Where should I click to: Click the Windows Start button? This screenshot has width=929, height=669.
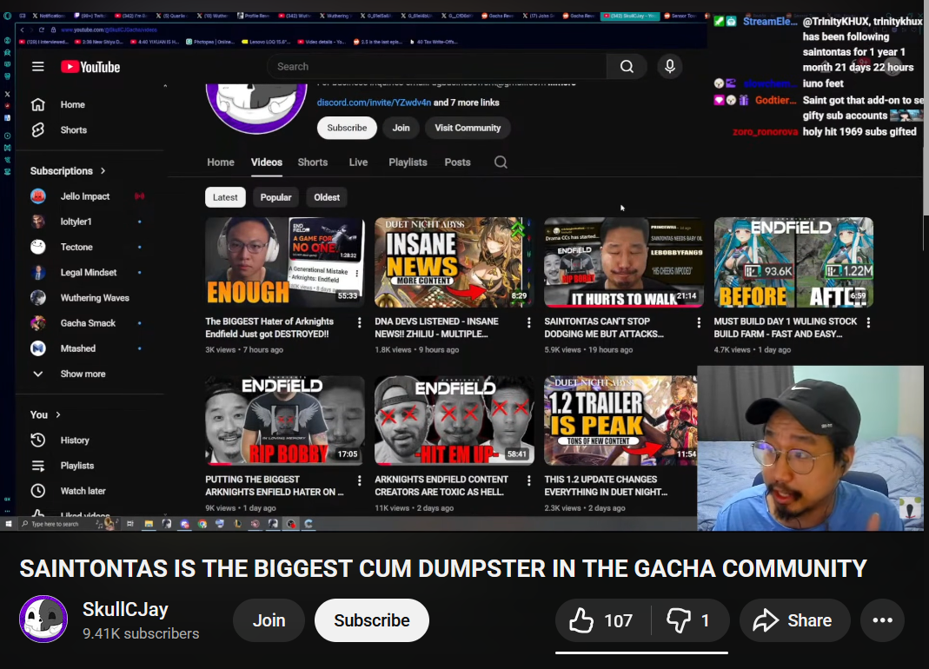[9, 524]
